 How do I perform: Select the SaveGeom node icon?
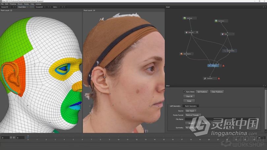(205, 78)
